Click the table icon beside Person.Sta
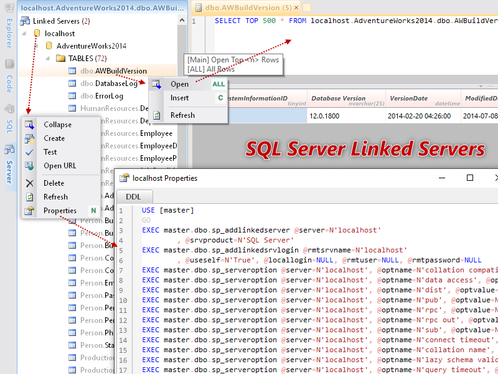The width and height of the screenshot is (498, 374). point(72,345)
